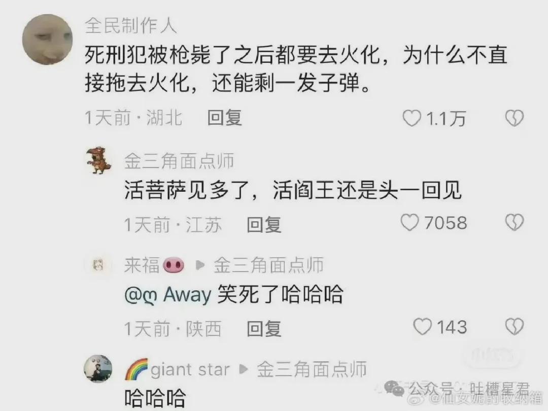Viewport: 548px width, 411px height.
Task: Like 金三角面点师's comment with 7058 likes
Action: point(409,223)
